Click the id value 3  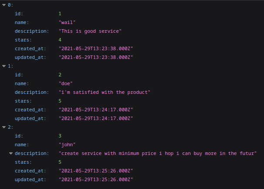click(x=61, y=136)
